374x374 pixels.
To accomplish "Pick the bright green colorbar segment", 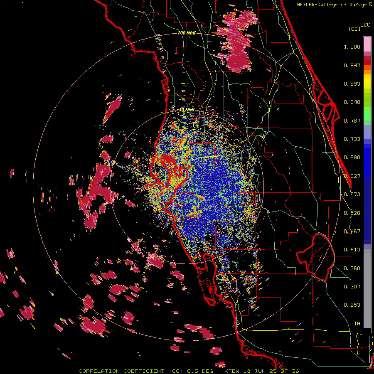I will (x=367, y=113).
